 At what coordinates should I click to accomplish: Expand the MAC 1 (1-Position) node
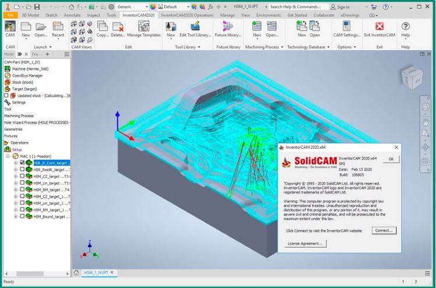8,156
